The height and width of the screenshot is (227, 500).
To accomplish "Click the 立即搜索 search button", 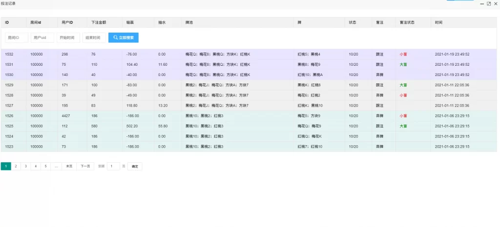I will pyautogui.click(x=123, y=38).
